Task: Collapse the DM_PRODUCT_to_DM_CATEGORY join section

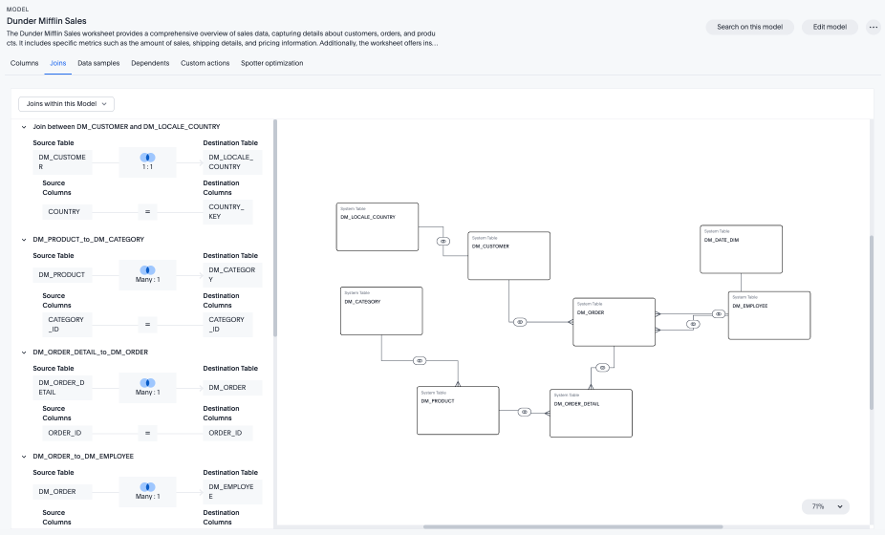Action: click(x=24, y=239)
